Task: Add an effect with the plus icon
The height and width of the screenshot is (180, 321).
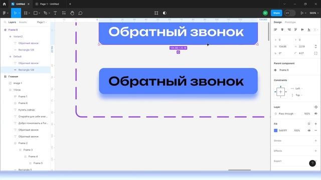Action: click(x=315, y=151)
